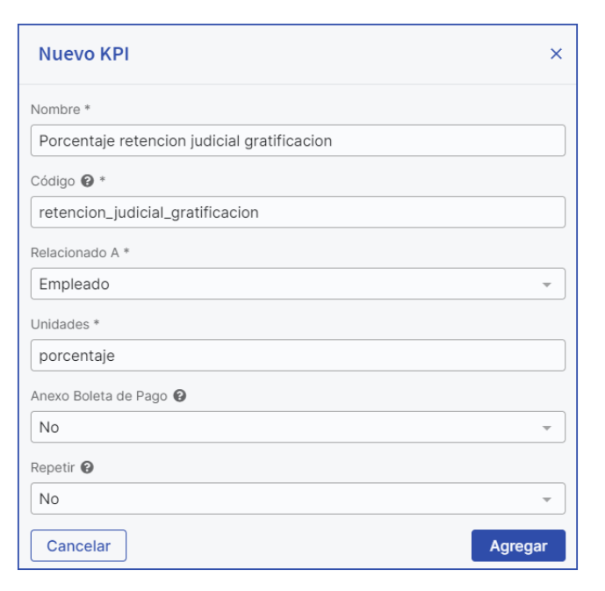Focus the Nombre text field

(298, 141)
